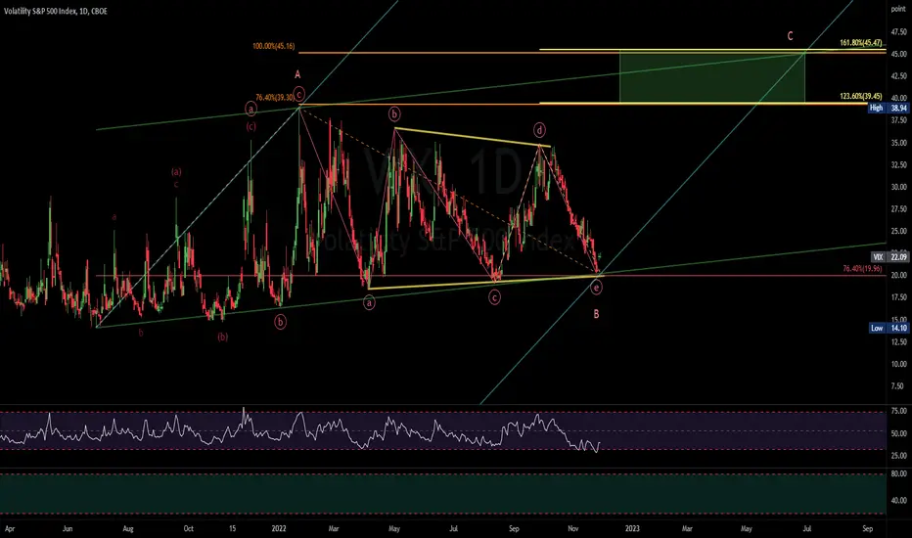Click the point unit label

(898, 10)
